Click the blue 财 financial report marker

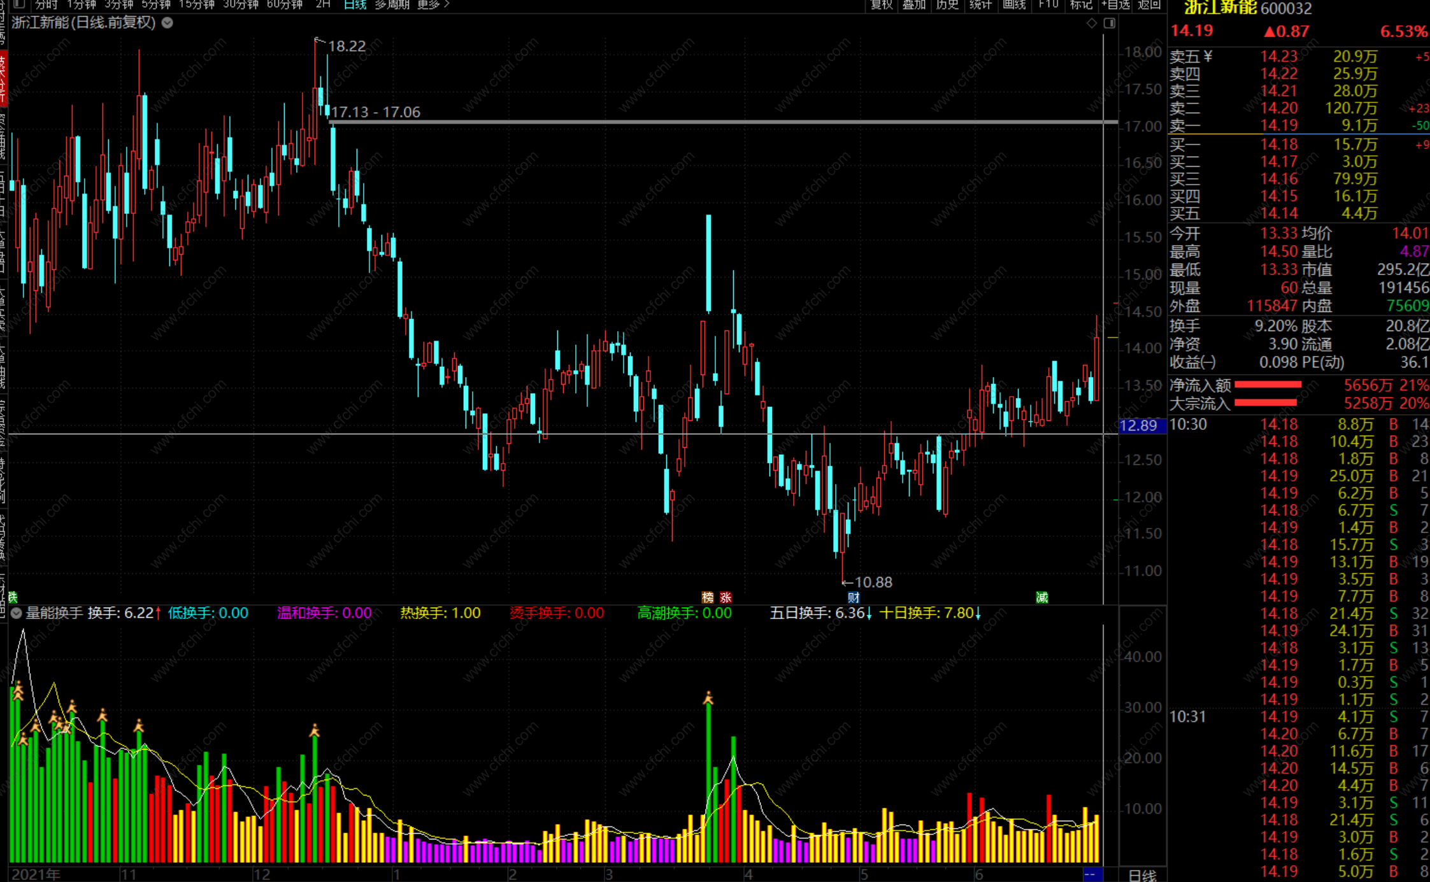click(x=854, y=597)
